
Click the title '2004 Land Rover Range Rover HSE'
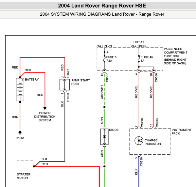click(x=102, y=6)
